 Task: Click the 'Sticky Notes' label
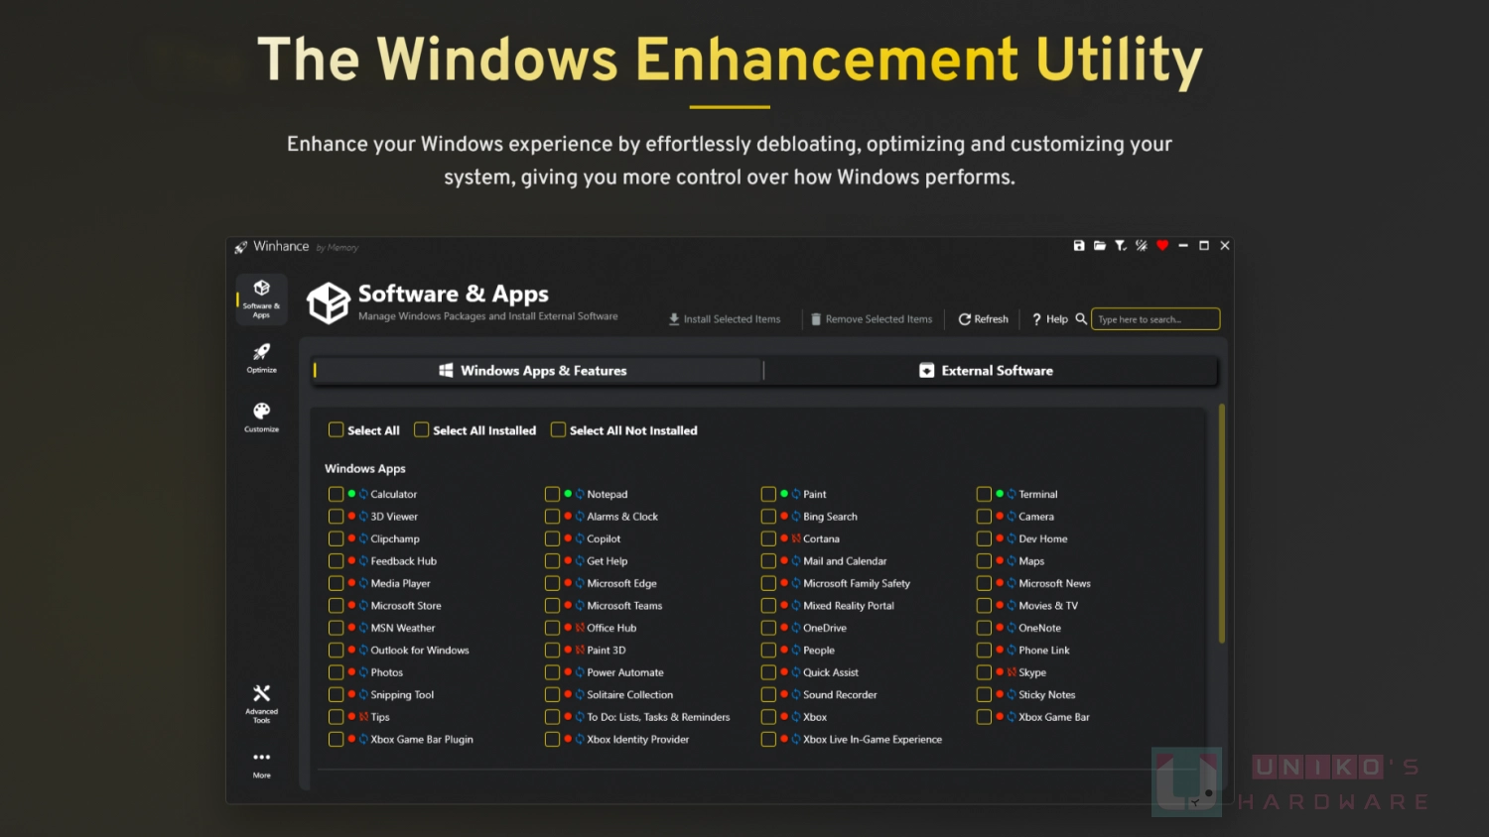(1047, 695)
